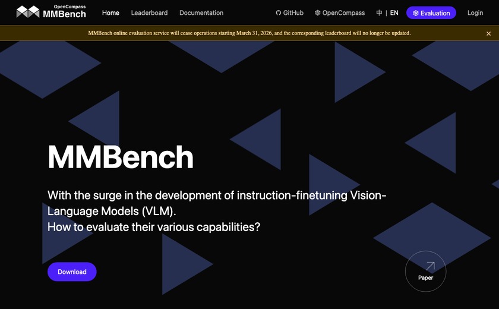The width and height of the screenshot is (499, 309).
Task: Click the Download button
Action: click(x=72, y=272)
